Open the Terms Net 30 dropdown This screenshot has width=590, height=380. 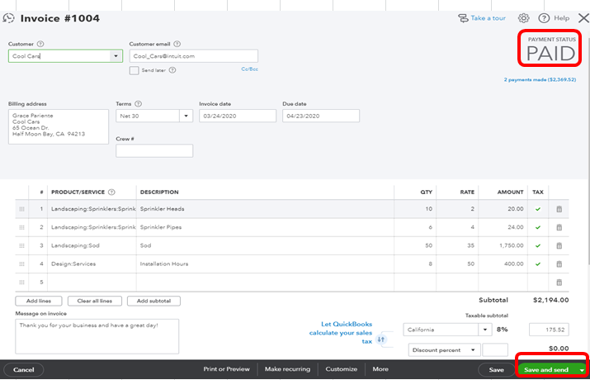click(x=186, y=116)
